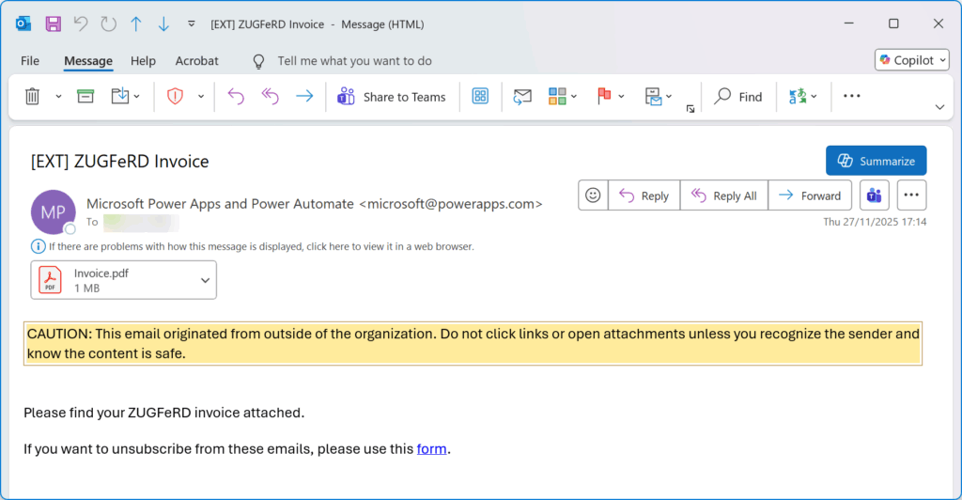Open the Copilot button in the title area
Viewport: 962px width, 500px height.
tap(911, 60)
